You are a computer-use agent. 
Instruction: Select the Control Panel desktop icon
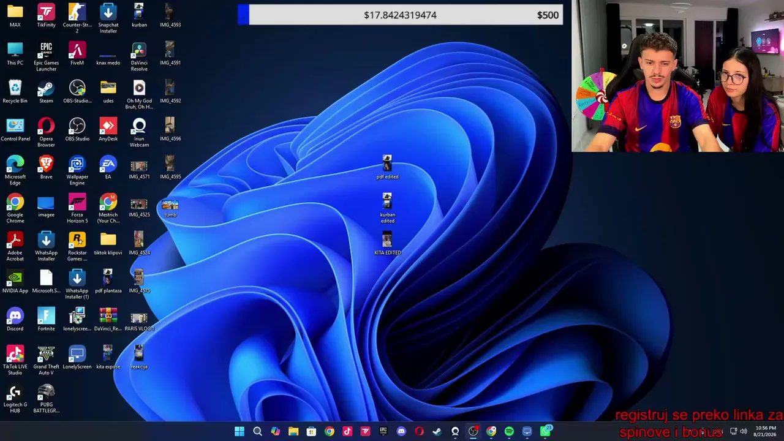pyautogui.click(x=15, y=130)
